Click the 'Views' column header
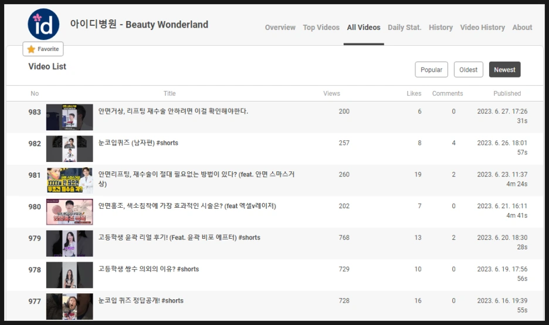 point(331,93)
